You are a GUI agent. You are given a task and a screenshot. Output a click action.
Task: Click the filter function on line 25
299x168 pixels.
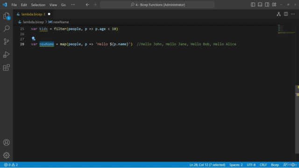(60, 29)
